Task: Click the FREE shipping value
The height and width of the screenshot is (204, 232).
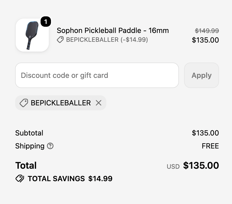Action: (x=210, y=146)
